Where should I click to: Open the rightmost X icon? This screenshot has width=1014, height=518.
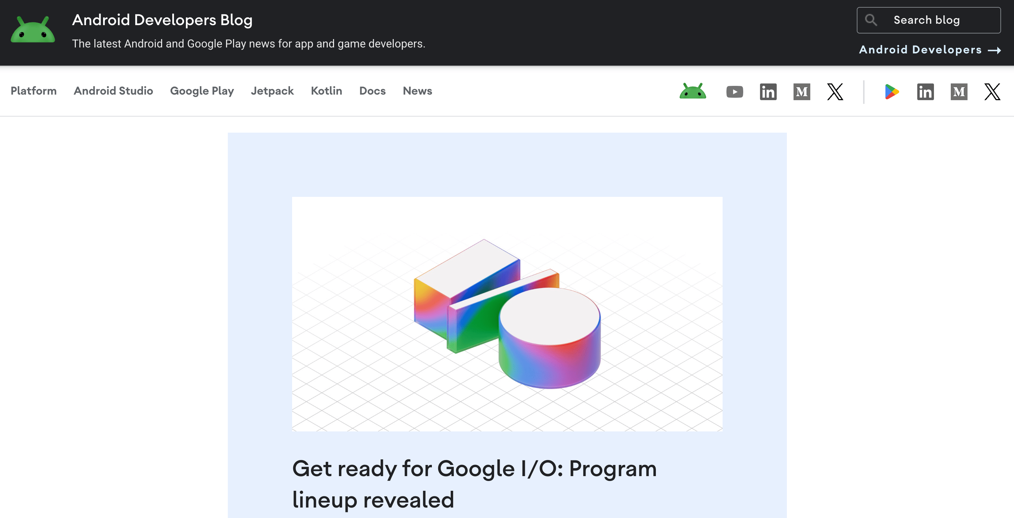992,92
